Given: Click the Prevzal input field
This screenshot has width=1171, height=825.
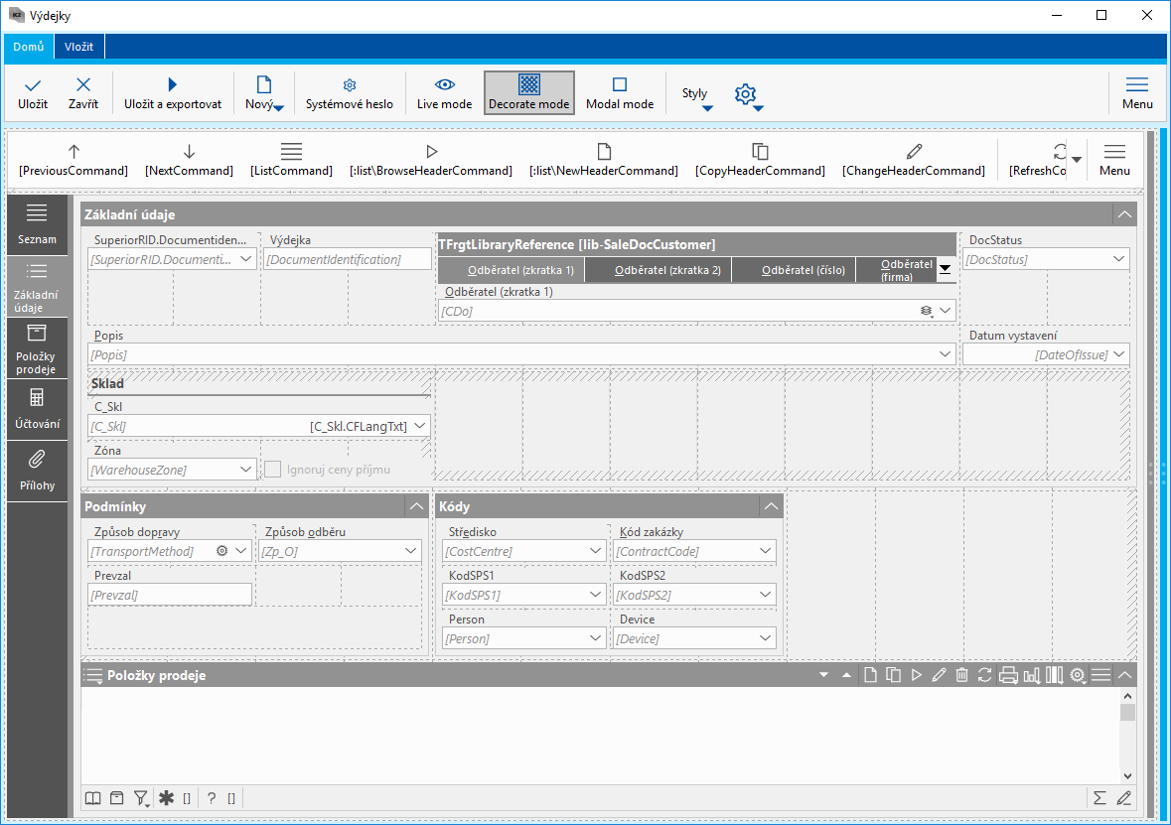Looking at the screenshot, I should pyautogui.click(x=170, y=595).
